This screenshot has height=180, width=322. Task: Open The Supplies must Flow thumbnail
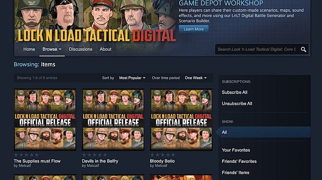[45, 120]
